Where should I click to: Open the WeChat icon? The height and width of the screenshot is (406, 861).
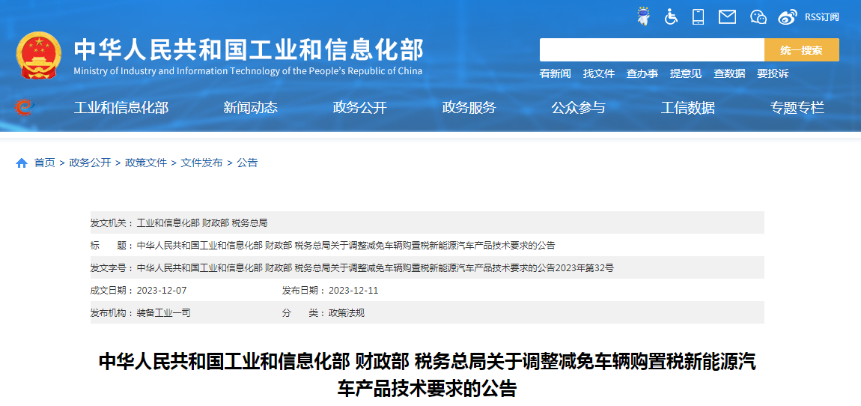pos(758,16)
